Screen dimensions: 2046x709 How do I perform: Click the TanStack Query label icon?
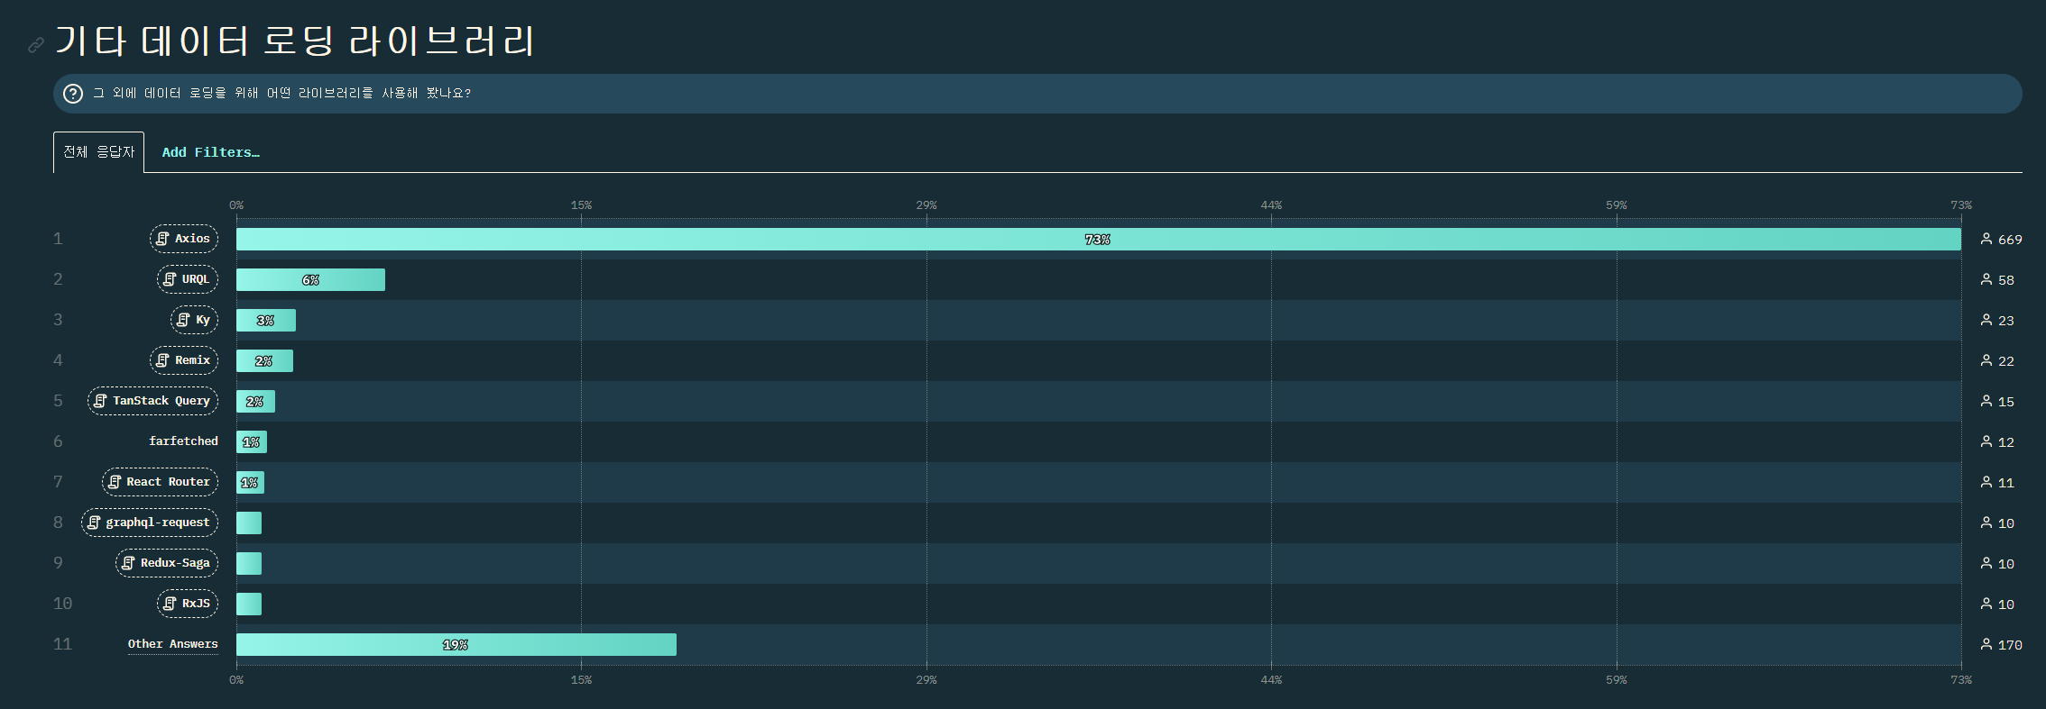pyautogui.click(x=100, y=401)
